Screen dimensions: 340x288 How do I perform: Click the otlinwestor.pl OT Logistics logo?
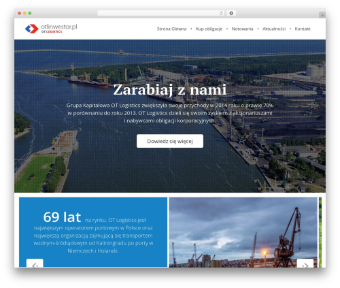tap(51, 29)
